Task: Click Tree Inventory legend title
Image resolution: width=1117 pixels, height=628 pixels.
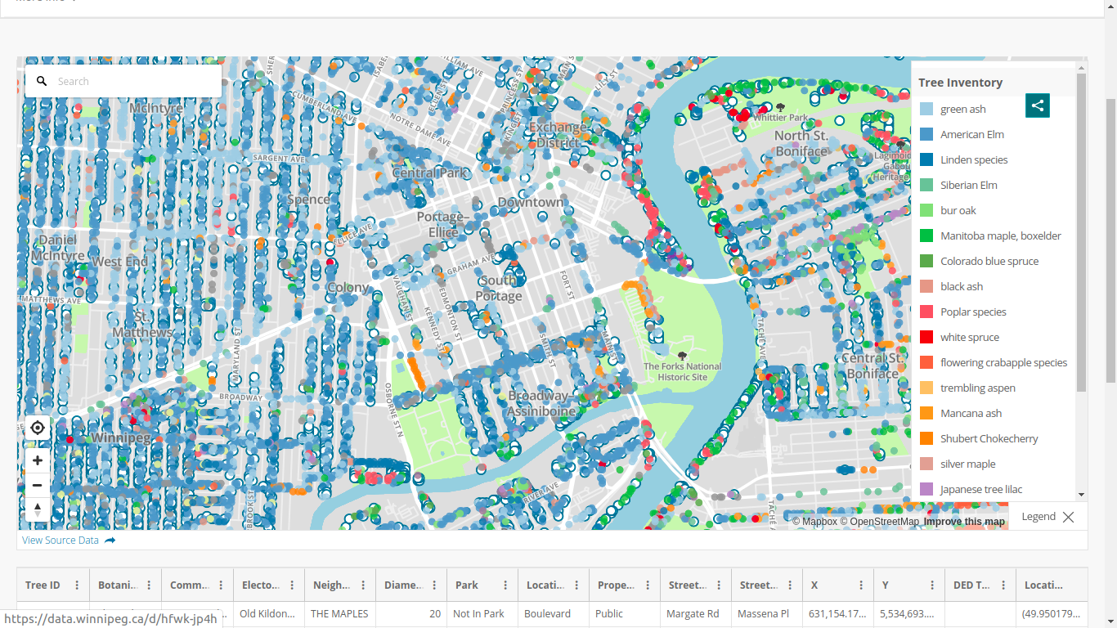Action: click(960, 83)
